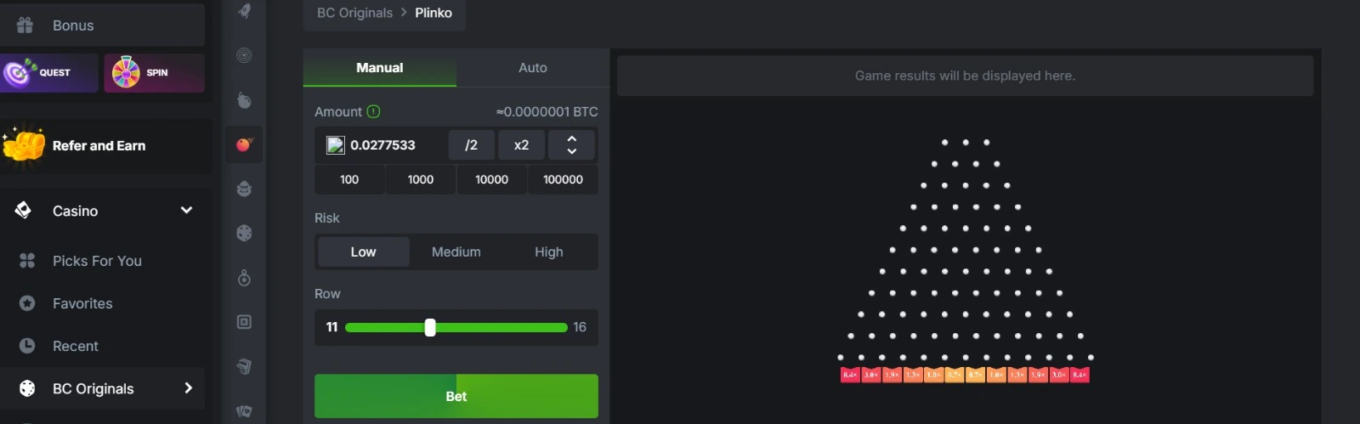Open the Spin wheel banner
Viewport: 1360px width, 424px height.
154,73
